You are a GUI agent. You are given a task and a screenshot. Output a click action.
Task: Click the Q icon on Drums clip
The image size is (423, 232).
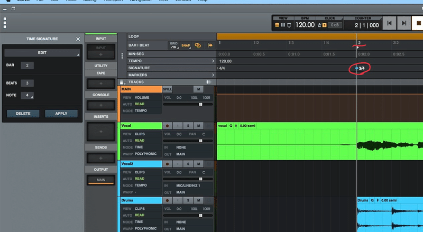coord(372,200)
